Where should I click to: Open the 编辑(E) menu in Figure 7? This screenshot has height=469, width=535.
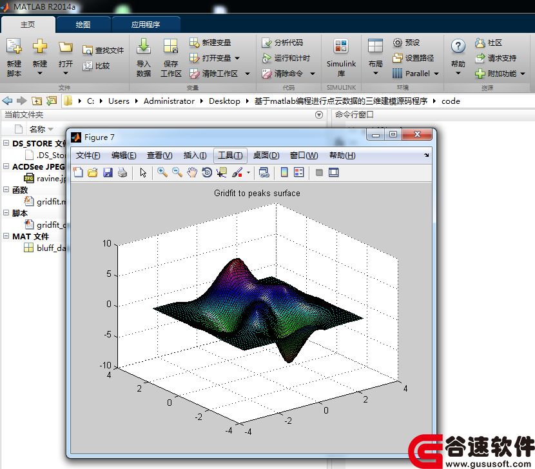pyautogui.click(x=124, y=155)
